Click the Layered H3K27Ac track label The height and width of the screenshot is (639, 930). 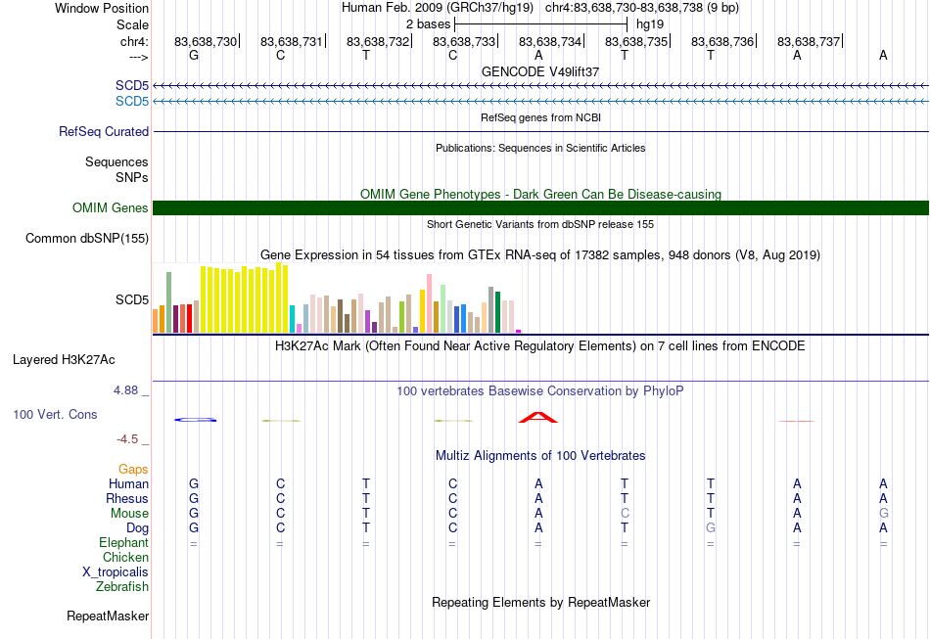point(64,360)
